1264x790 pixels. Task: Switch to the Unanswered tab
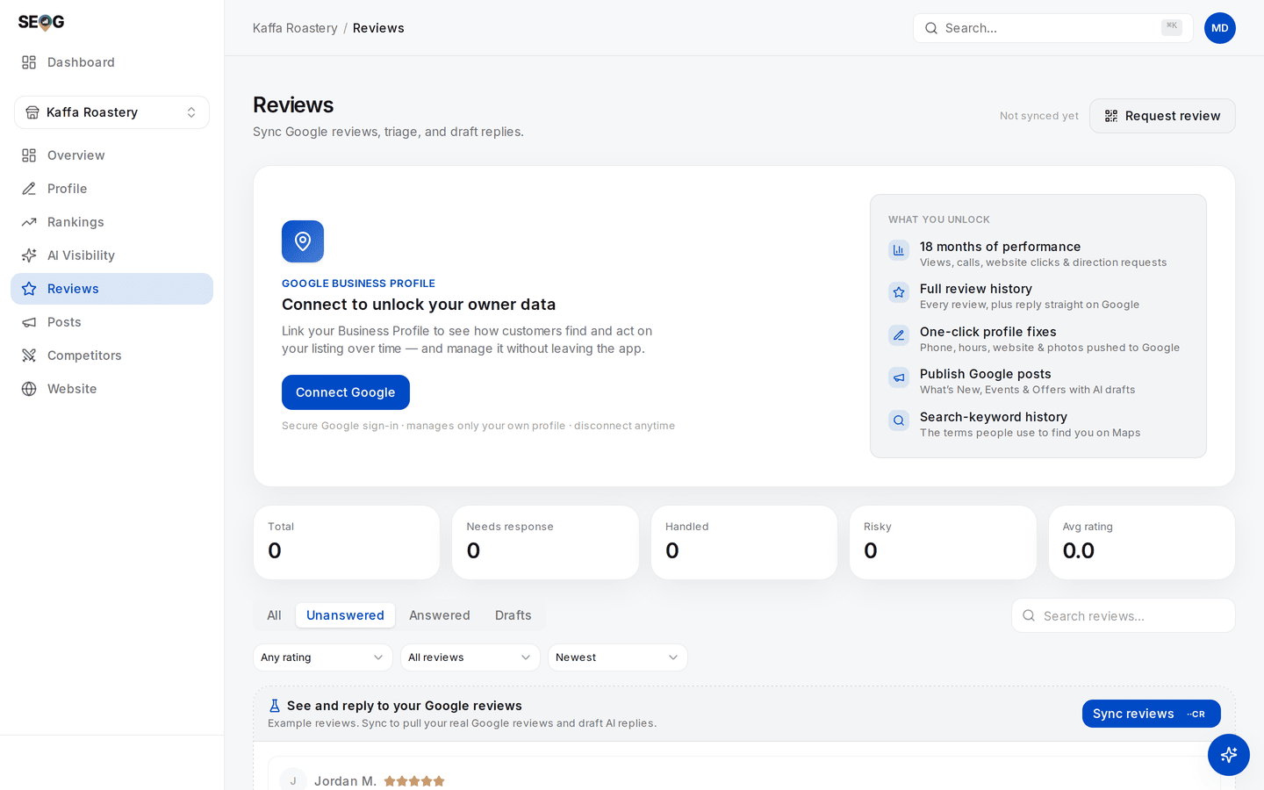[x=345, y=615]
